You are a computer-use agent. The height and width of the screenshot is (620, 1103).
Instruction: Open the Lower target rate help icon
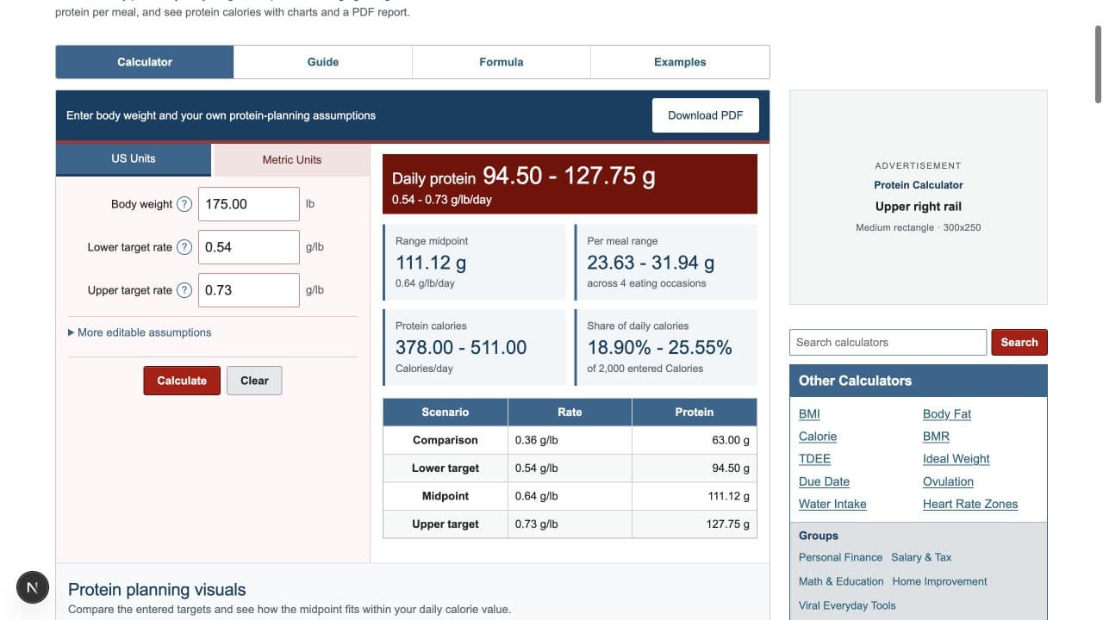pos(184,247)
